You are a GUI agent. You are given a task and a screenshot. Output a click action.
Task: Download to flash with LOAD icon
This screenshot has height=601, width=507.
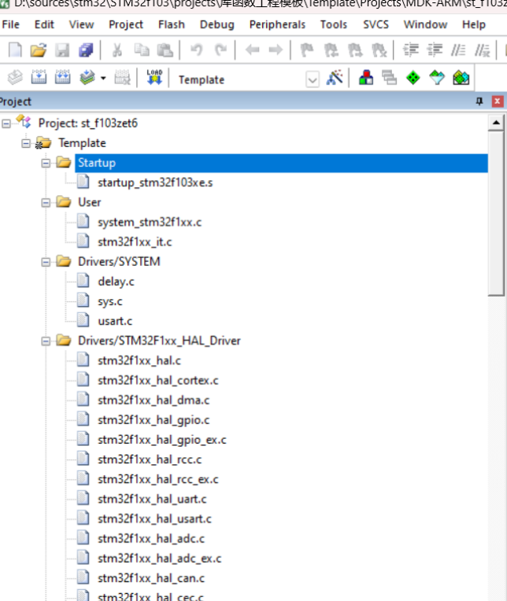tap(154, 78)
